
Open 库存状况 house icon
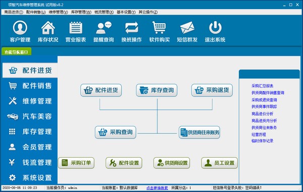48,32
